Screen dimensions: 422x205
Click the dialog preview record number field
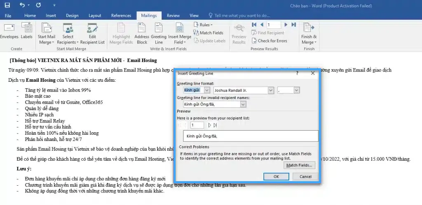coord(197,125)
